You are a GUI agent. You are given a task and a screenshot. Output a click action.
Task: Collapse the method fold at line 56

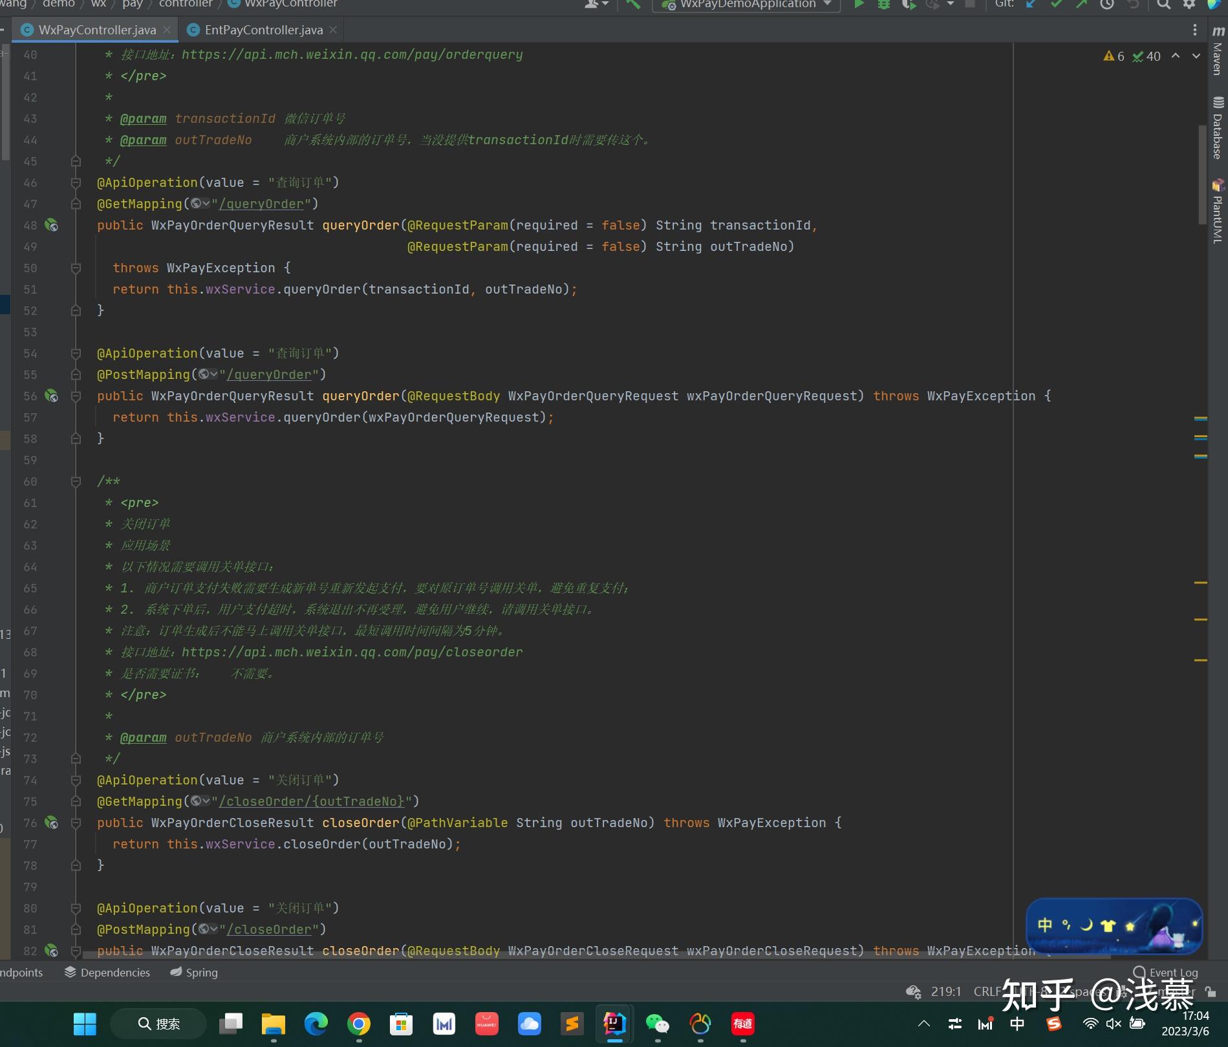[x=76, y=396]
